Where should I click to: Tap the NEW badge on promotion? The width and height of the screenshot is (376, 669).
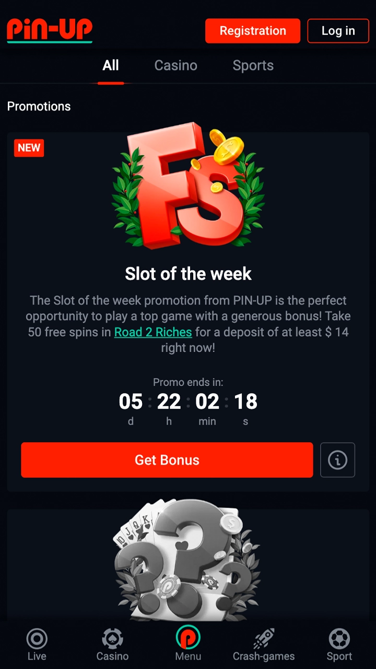[29, 148]
